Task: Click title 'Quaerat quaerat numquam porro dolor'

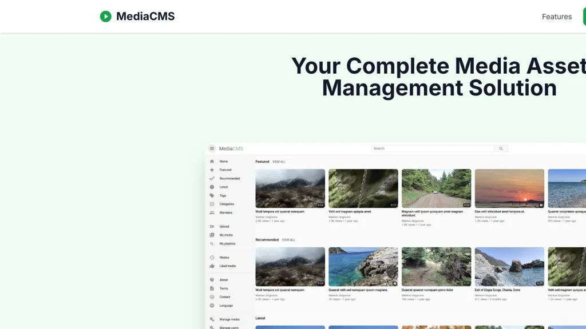Action: pyautogui.click(x=427, y=290)
